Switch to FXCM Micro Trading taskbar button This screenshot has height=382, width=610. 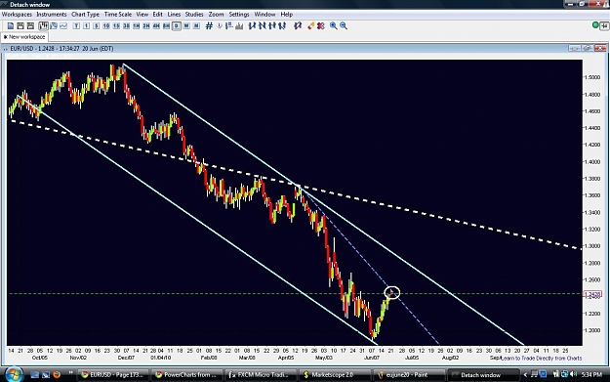(260, 375)
